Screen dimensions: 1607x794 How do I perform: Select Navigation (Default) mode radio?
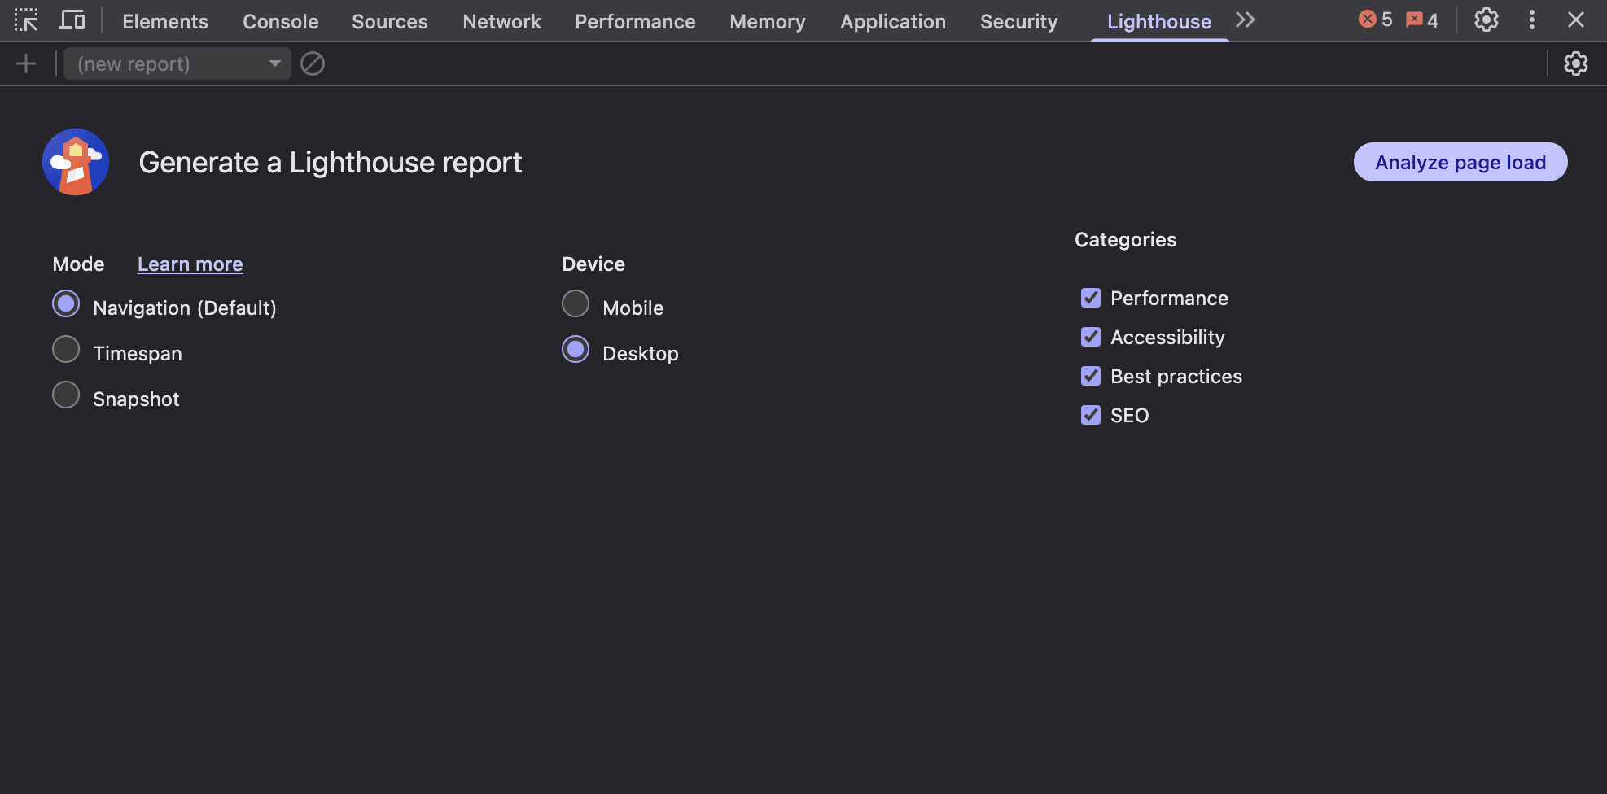pos(66,304)
